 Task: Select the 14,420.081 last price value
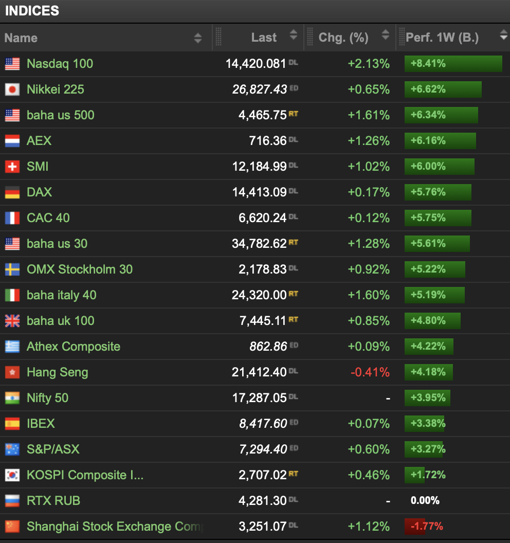coord(256,64)
